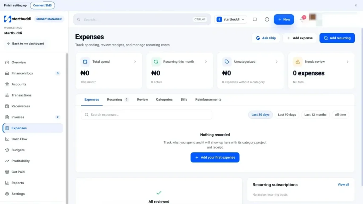Image resolution: width=363 pixels, height=204 pixels.
Task: Click the Needs review warning icon
Action: (x=298, y=62)
